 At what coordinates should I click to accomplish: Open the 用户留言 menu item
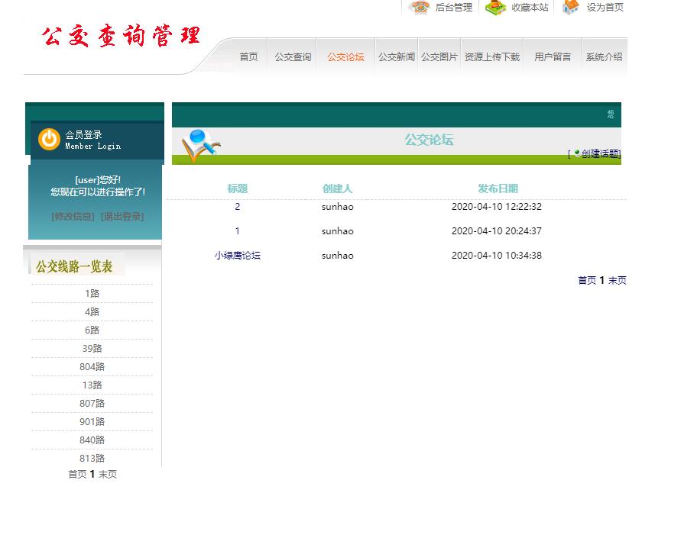[x=552, y=55]
